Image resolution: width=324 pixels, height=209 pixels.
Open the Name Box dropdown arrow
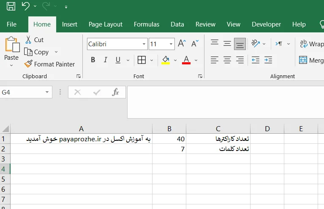(47, 93)
